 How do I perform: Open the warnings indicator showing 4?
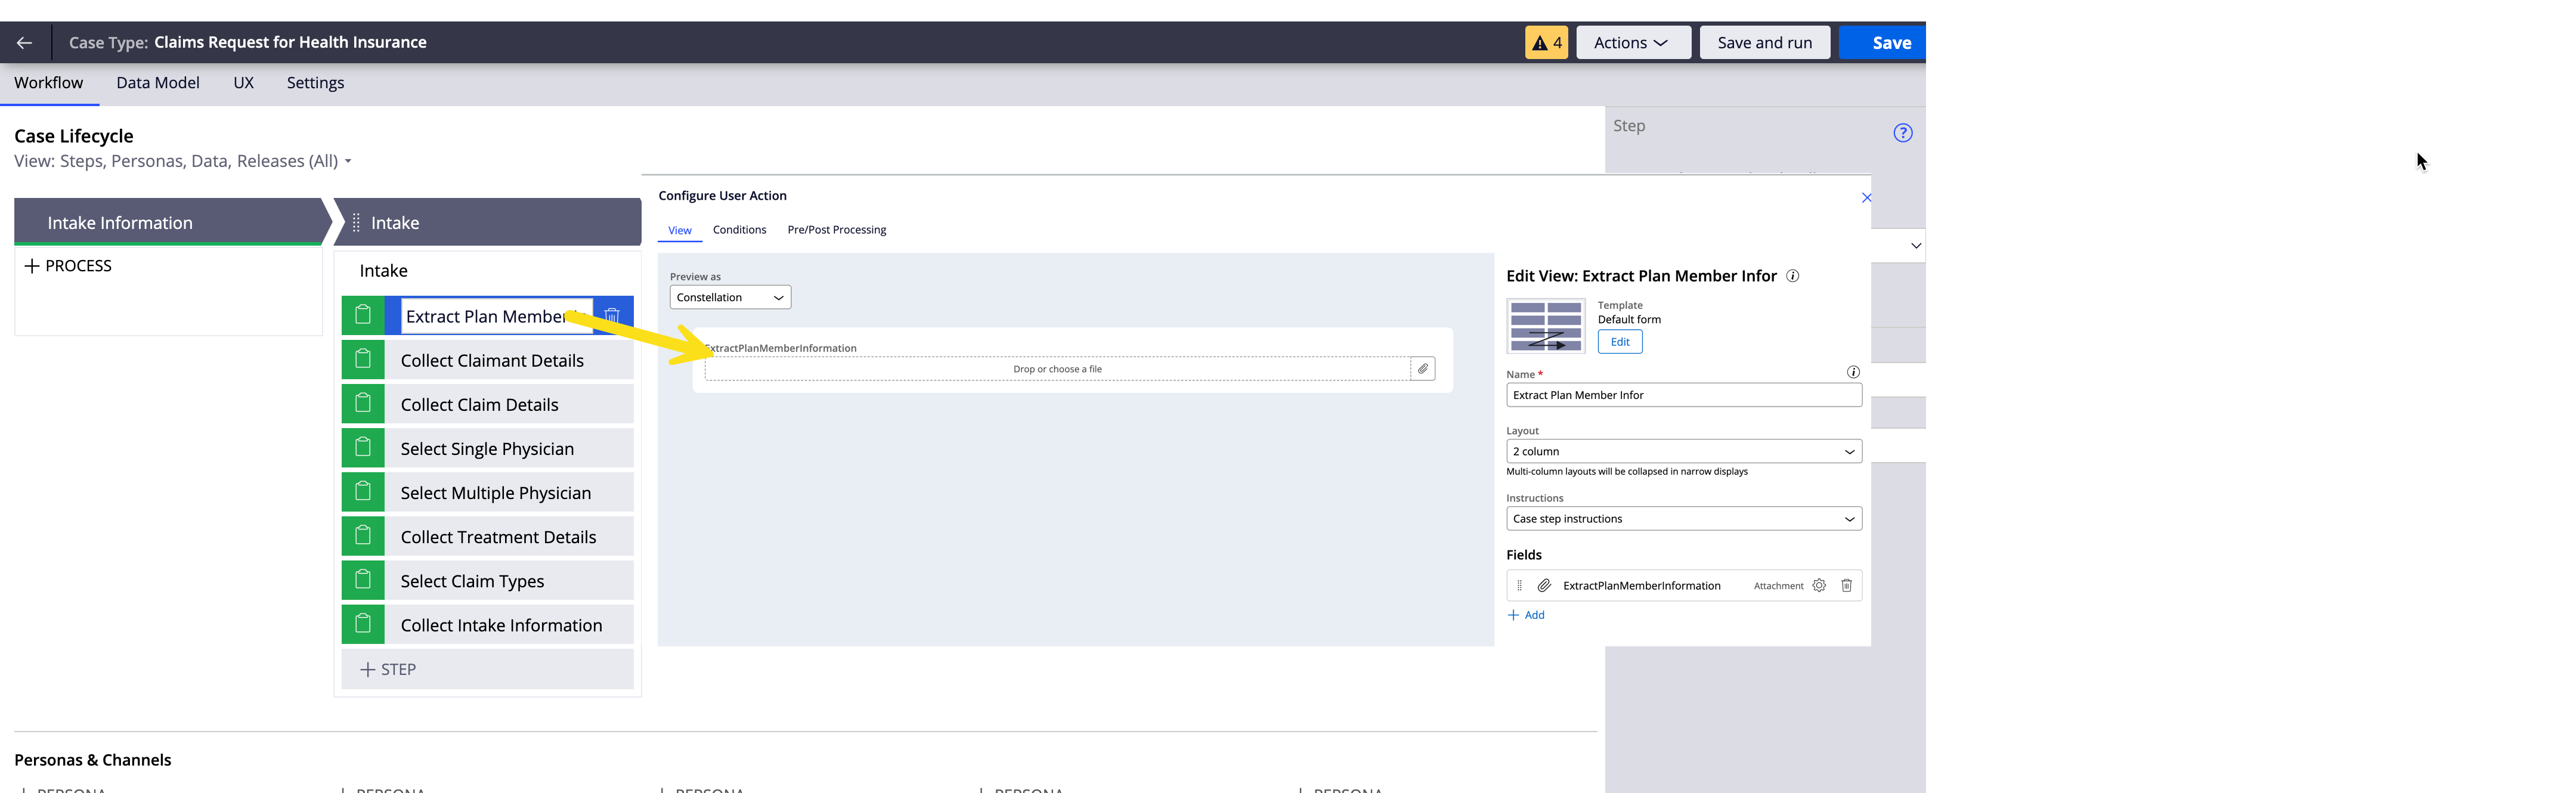(x=1546, y=43)
